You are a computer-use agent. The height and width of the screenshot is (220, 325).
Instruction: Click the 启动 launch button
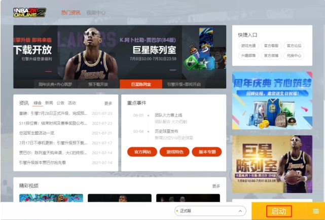coord(279,211)
